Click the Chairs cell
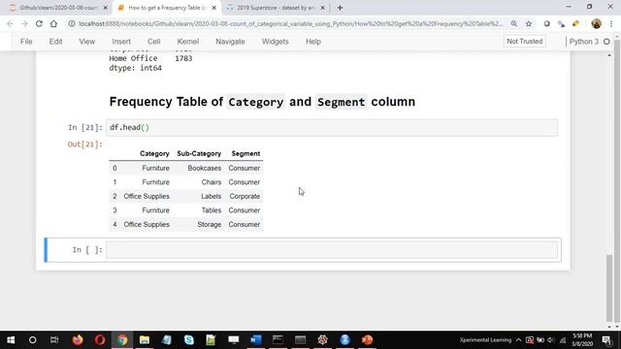The width and height of the screenshot is (621, 349). coord(212,182)
